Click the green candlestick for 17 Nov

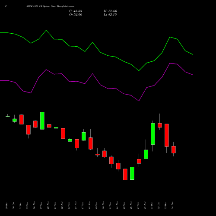pos(84,136)
